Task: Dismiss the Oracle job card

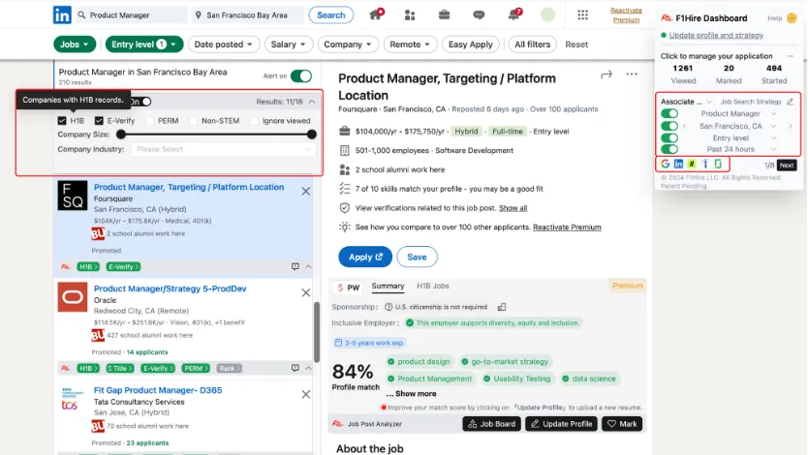Action: [x=305, y=292]
